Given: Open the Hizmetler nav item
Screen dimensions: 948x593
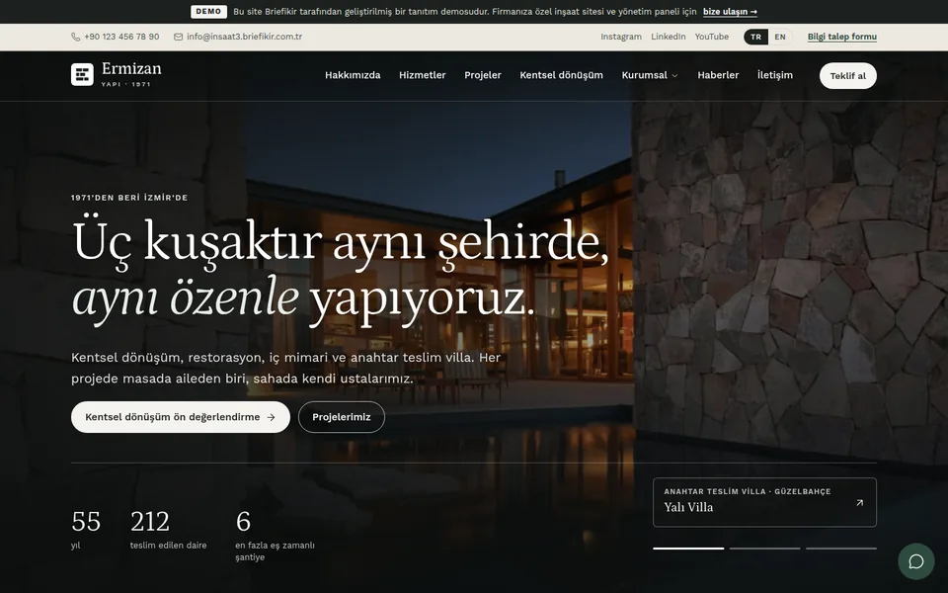Looking at the screenshot, I should pyautogui.click(x=422, y=75).
